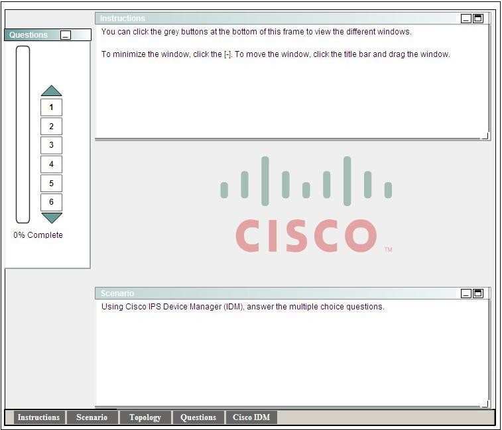Image resolution: width=502 pixels, height=430 pixels.
Task: Open the Instructions tab at bottom
Action: (38, 417)
